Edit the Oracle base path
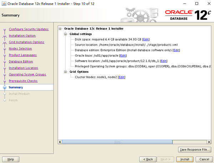Screen dimensions: 214x163 [123, 56]
